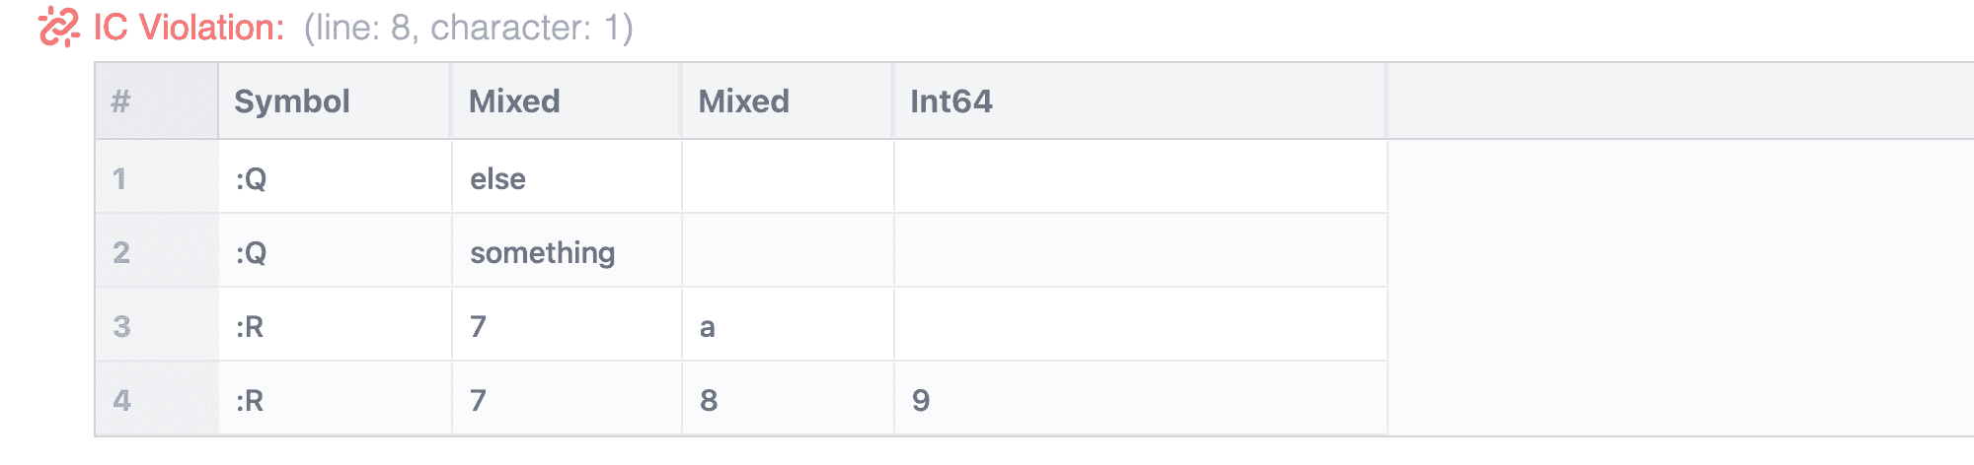The height and width of the screenshot is (465, 1974).
Task: Click the 'else' cell
Action: (498, 178)
